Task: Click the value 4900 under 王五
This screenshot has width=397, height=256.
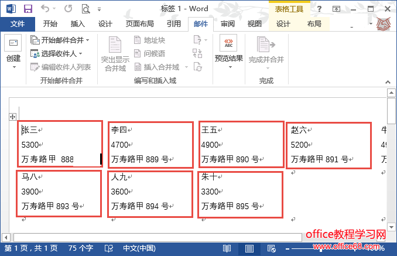Action: coord(210,145)
